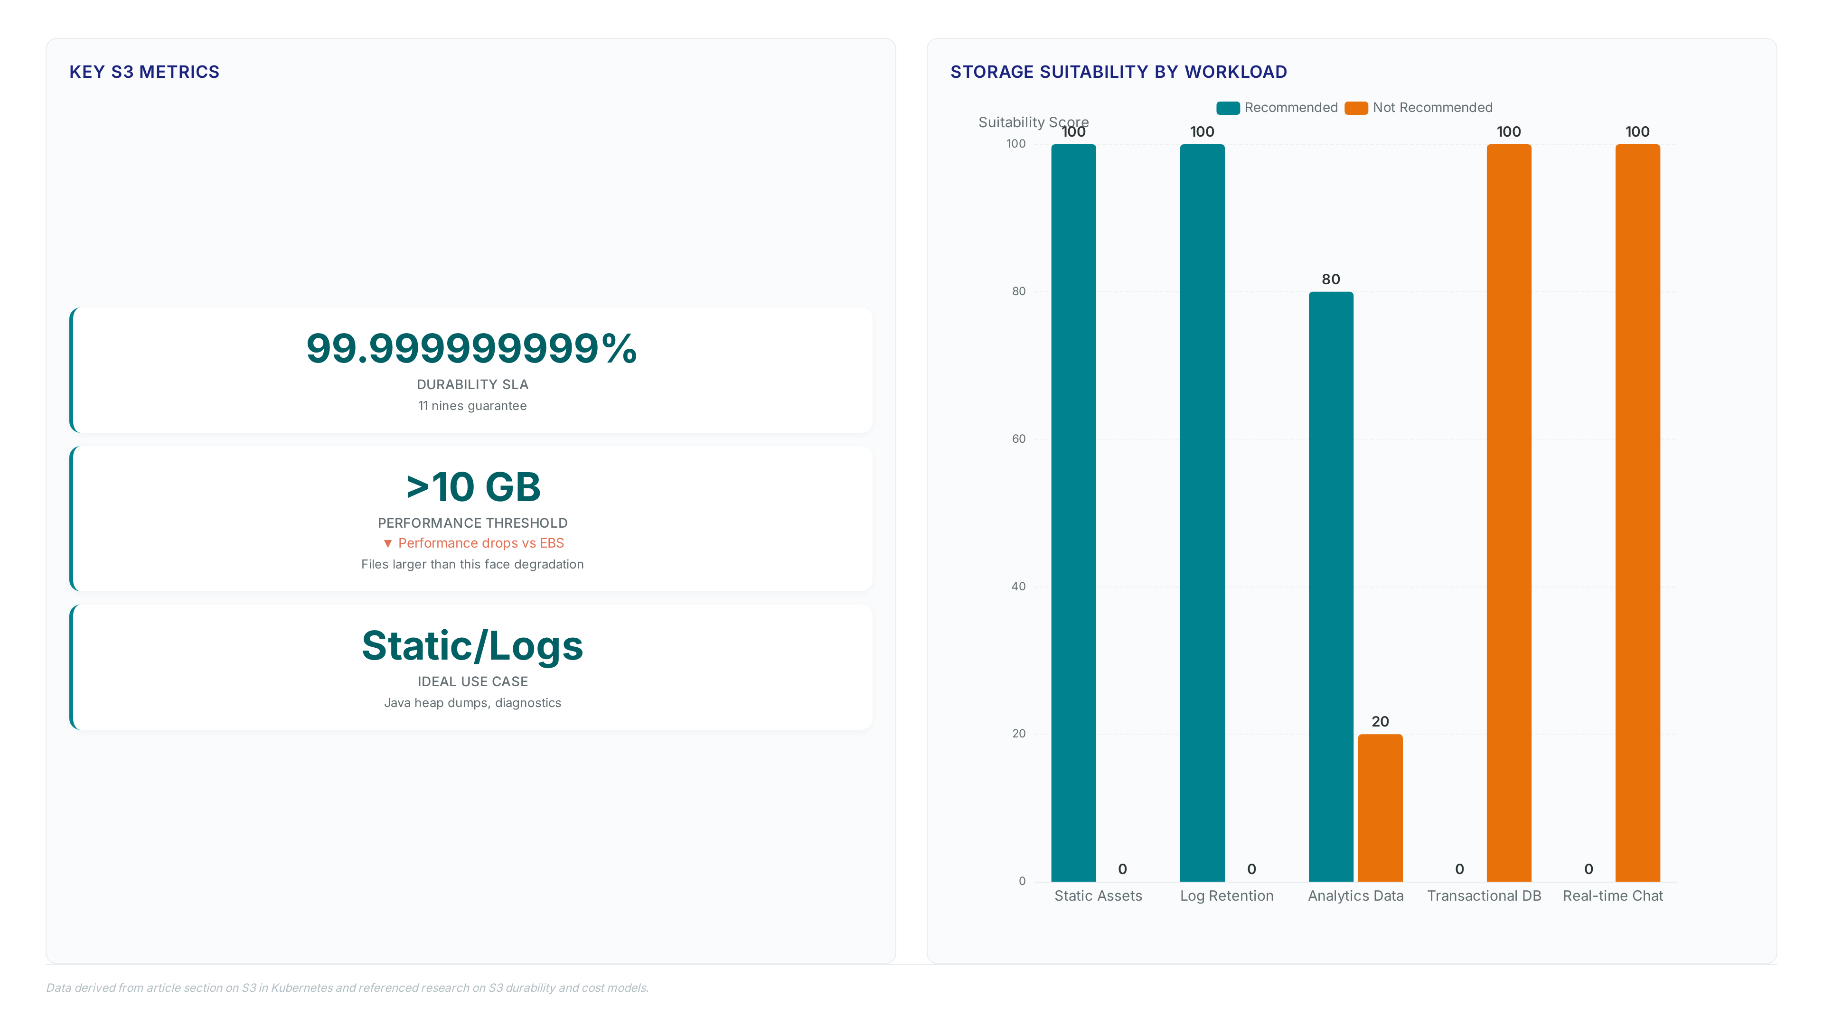Click the DURABILITY SLA label
The width and height of the screenshot is (1823, 1025).
point(472,385)
